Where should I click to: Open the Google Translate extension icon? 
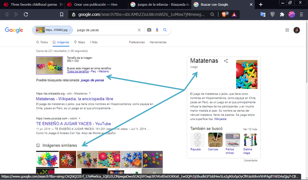263,14
